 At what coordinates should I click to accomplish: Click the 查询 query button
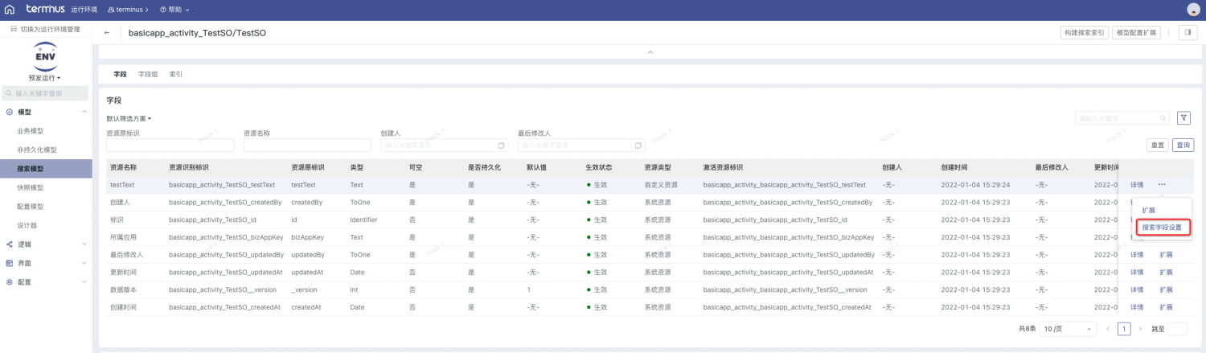tap(1183, 146)
